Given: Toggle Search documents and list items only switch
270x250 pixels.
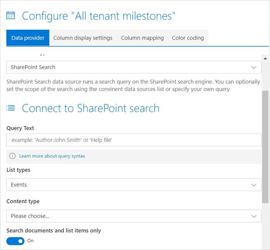Looking at the screenshot, I should 15,241.
